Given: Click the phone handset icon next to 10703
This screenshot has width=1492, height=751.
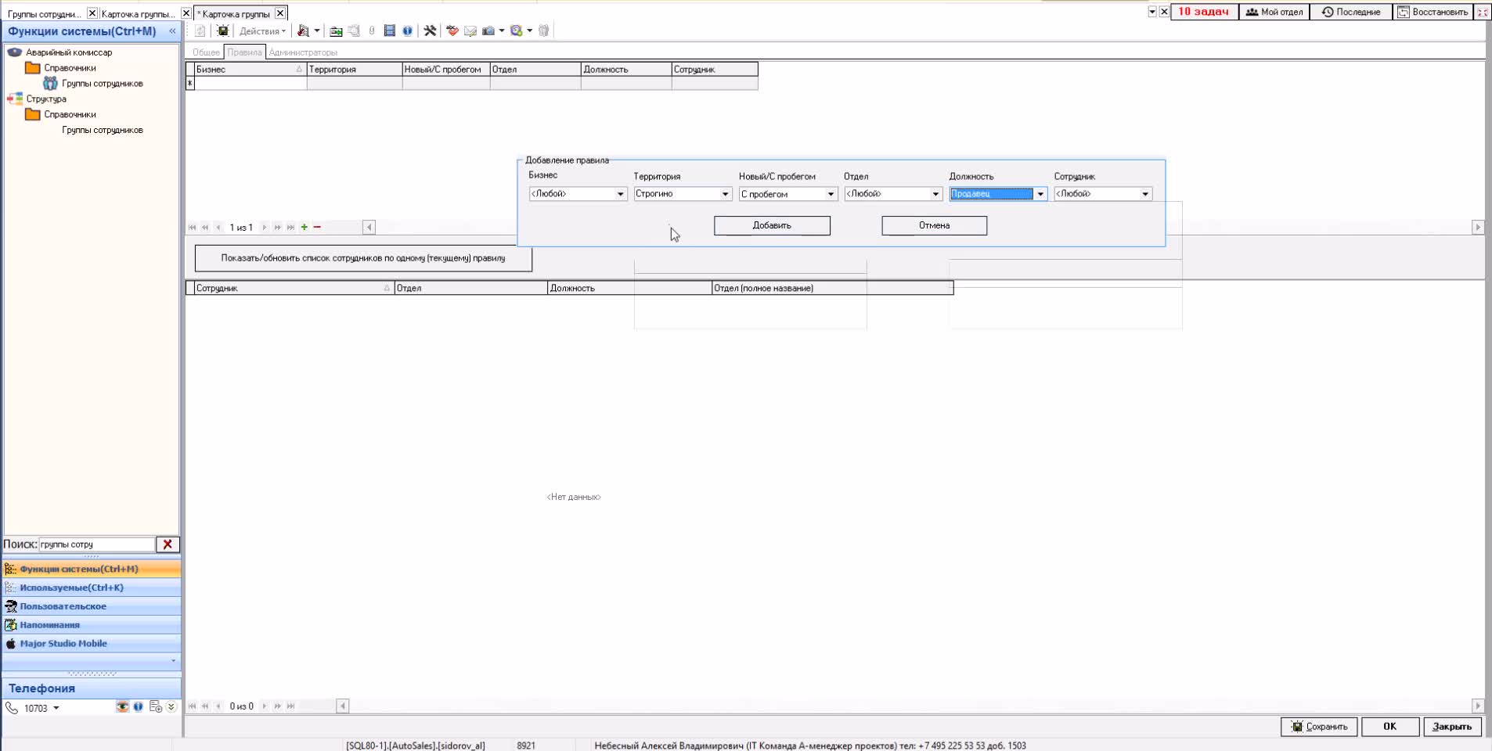Looking at the screenshot, I should tap(12, 707).
